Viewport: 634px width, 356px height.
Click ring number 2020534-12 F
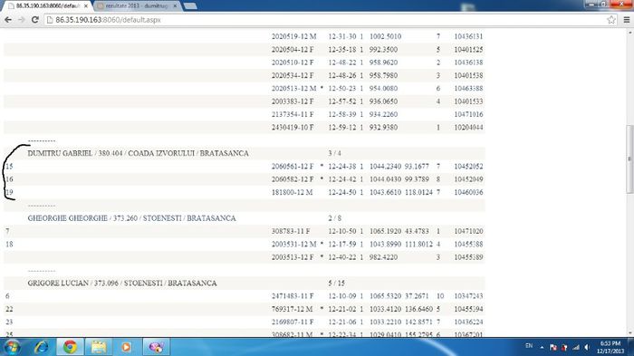(x=293, y=75)
